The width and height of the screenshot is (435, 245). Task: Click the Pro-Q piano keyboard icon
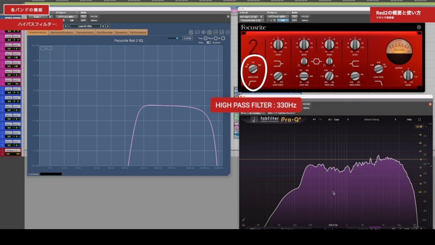(243, 225)
